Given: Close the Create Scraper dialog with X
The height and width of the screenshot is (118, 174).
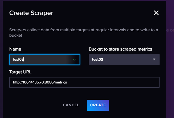Looking at the screenshot, I should pos(156,13).
